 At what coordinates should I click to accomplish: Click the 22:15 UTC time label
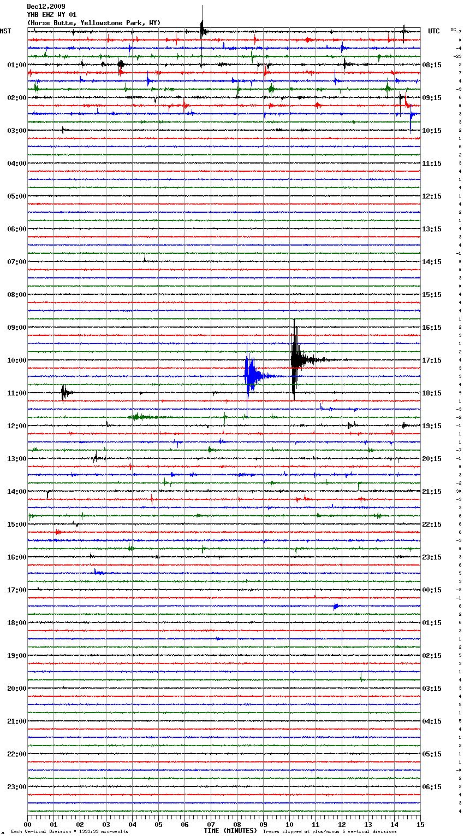(x=432, y=525)
